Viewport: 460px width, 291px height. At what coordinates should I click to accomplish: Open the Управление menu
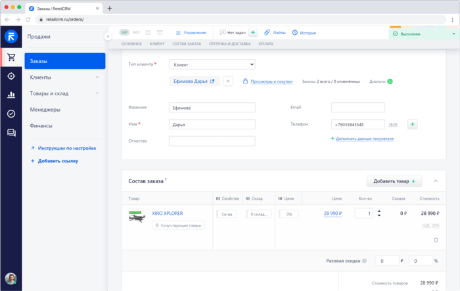coord(191,33)
